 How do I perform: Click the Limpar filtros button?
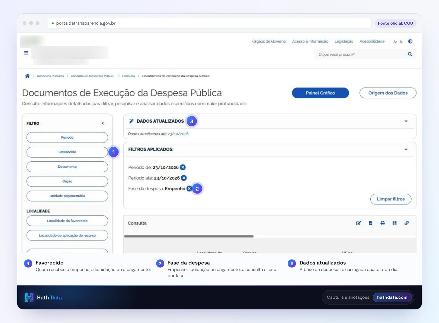[x=391, y=199]
